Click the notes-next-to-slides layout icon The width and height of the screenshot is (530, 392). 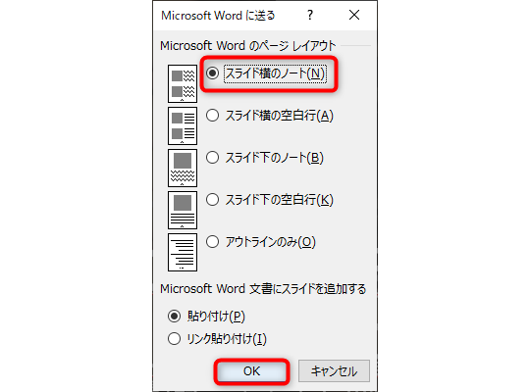pyautogui.click(x=183, y=83)
